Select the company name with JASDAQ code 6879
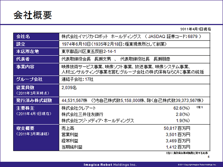The image size is (223, 167). click(131, 37)
